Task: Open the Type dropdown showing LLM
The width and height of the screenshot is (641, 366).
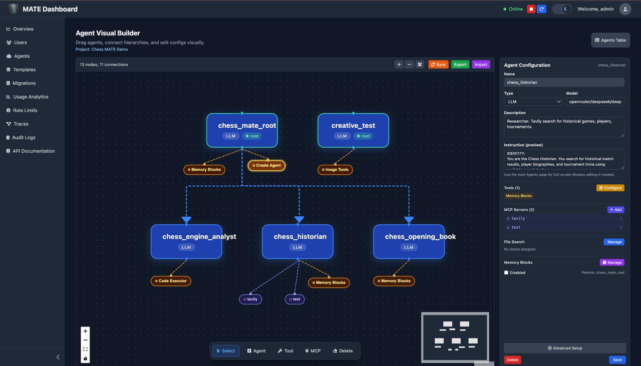Action: 532,101
